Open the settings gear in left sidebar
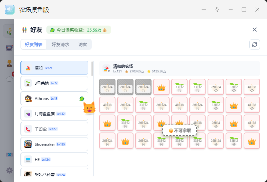Image resolution: width=267 pixels, height=182 pixels. pyautogui.click(x=9, y=170)
